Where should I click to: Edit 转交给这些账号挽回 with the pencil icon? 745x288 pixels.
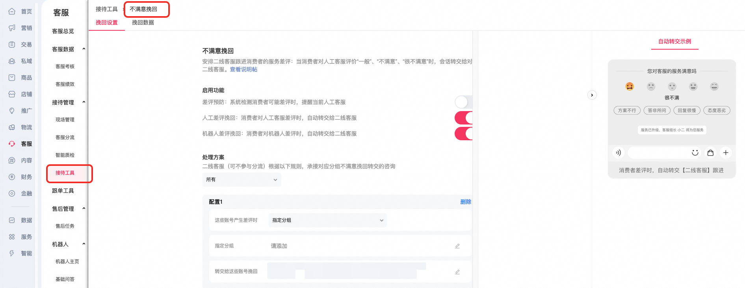tap(457, 272)
